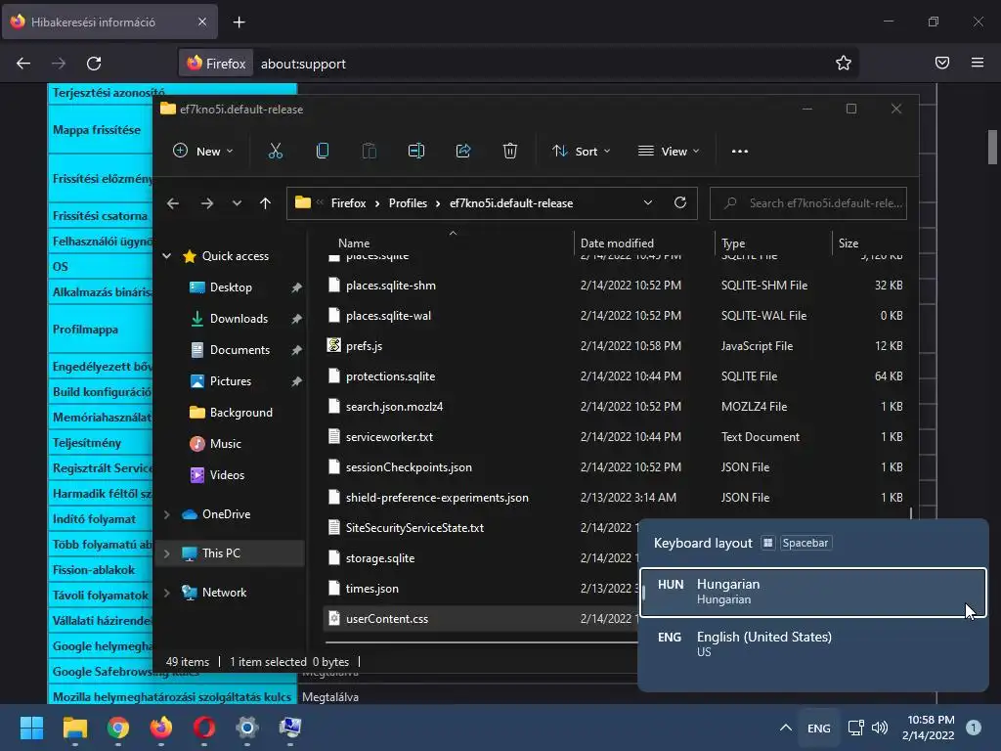This screenshot has width=1001, height=751.
Task: Click the volume speaker icon in tray
Action: 880,728
